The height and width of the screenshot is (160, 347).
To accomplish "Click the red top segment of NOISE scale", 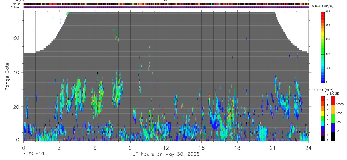I will click(x=333, y=100).
